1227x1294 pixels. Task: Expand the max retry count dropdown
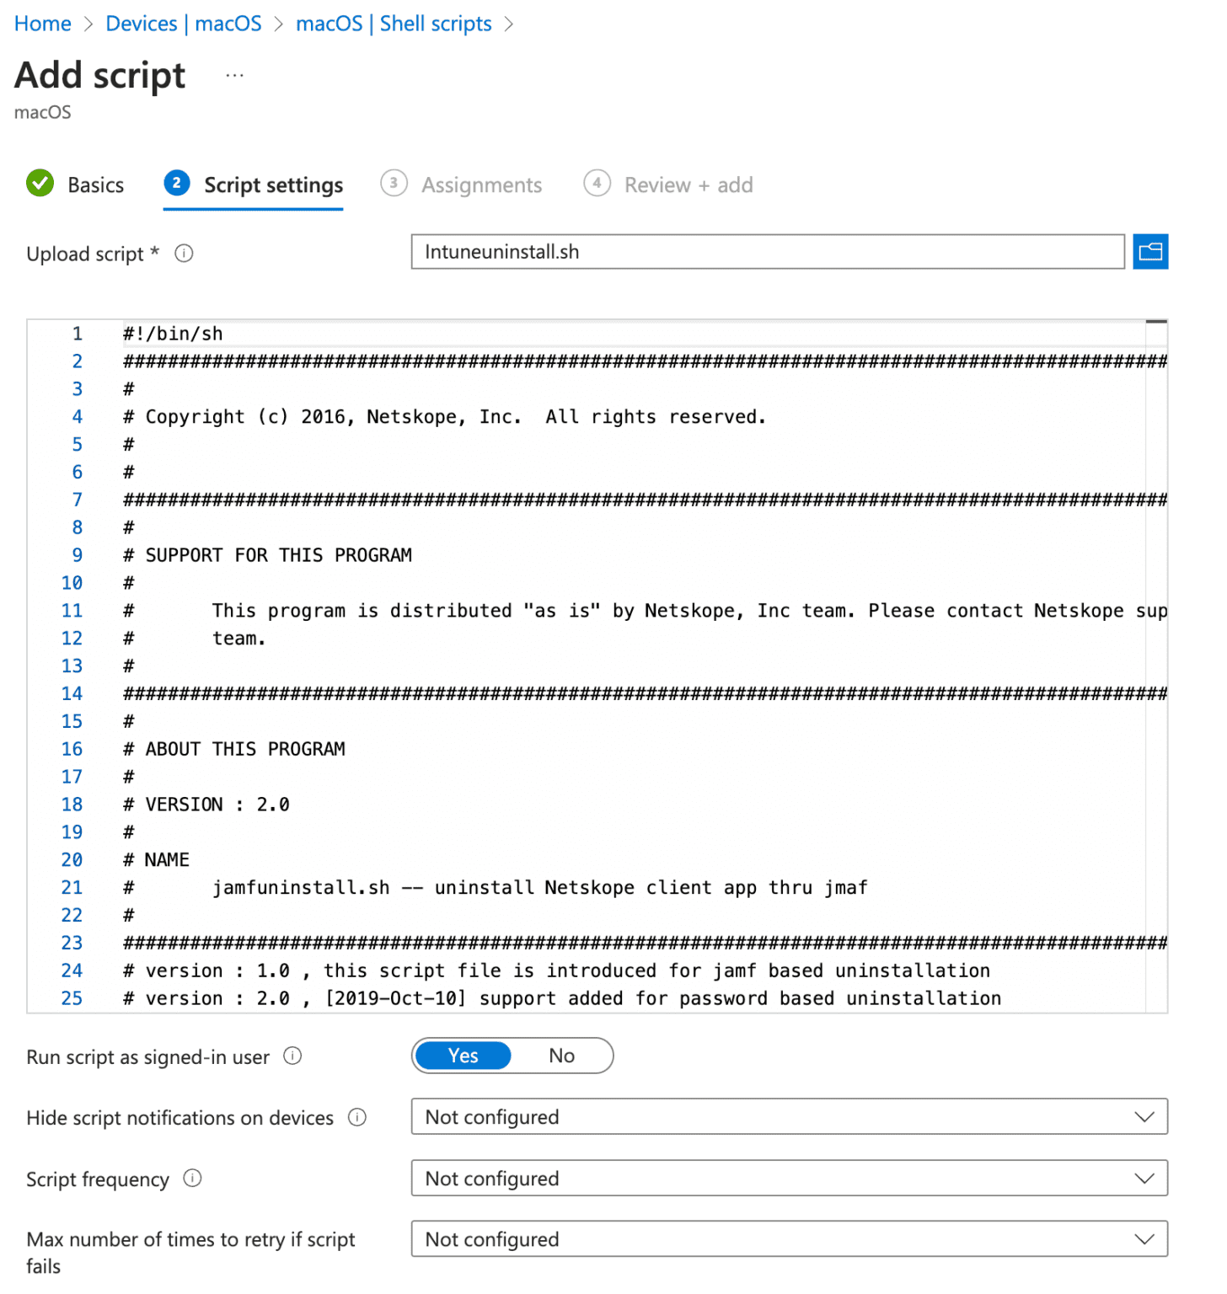point(789,1239)
